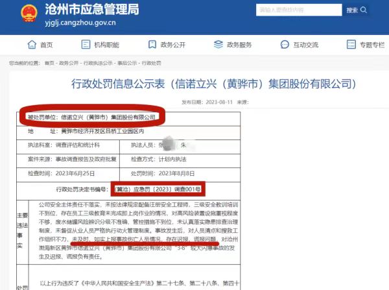Click the 互动交流 chat bubble icon
This screenshot has height=290, width=389.
coord(282,45)
